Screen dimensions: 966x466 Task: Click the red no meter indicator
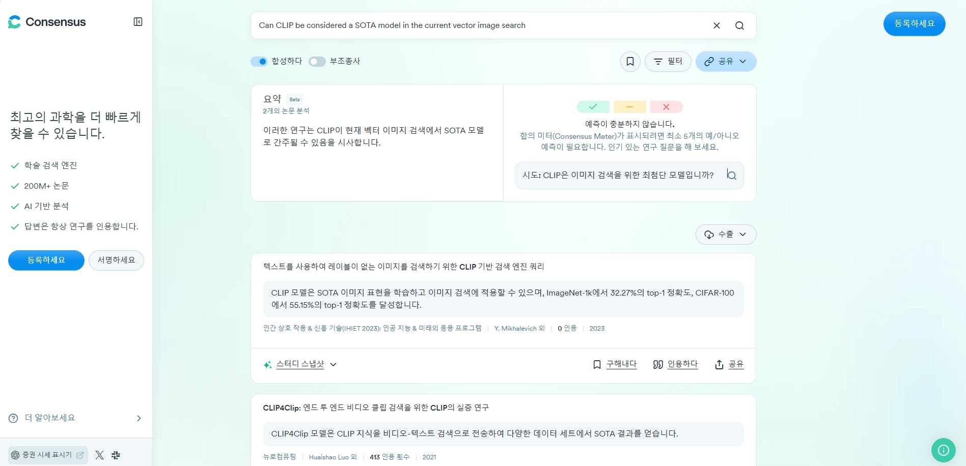tap(666, 107)
